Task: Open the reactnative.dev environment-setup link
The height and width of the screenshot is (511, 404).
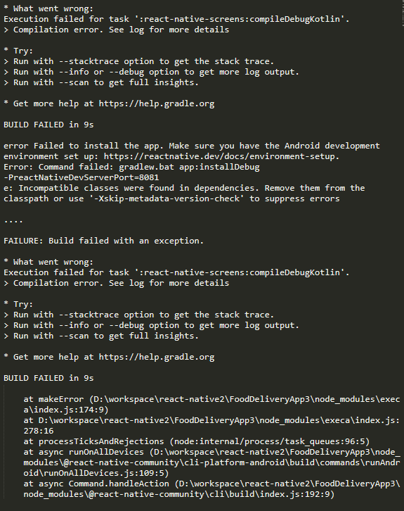Action: (221, 156)
